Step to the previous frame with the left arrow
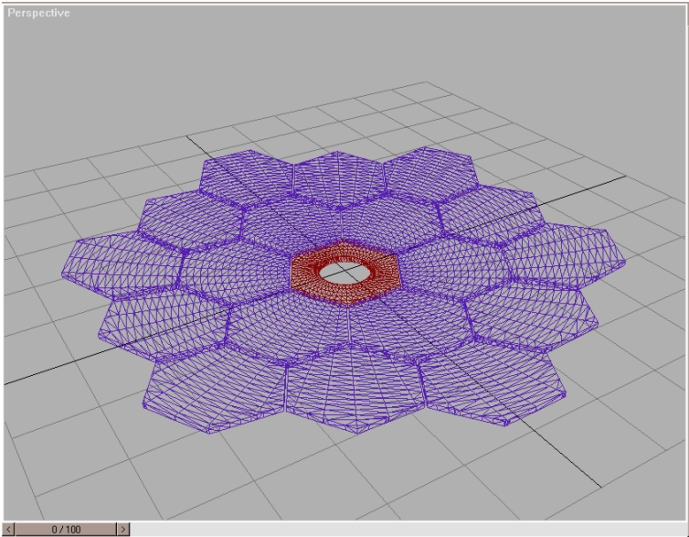The image size is (689, 537). click(x=8, y=529)
